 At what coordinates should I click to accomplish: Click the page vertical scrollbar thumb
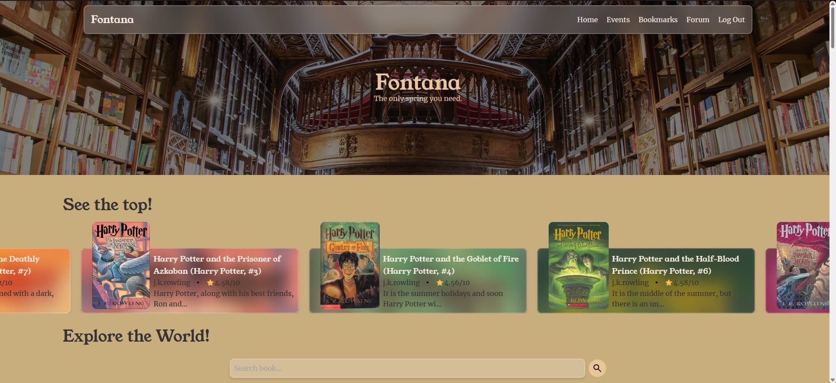[832, 27]
